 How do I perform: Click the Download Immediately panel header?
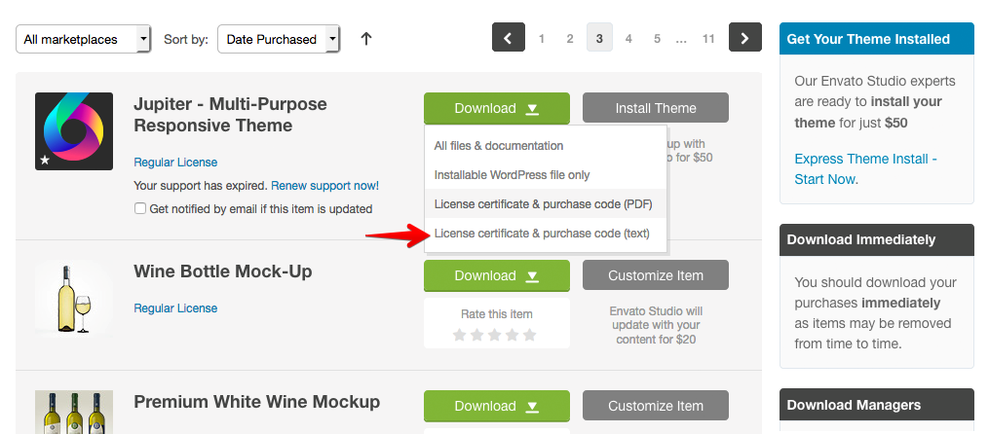tap(877, 239)
